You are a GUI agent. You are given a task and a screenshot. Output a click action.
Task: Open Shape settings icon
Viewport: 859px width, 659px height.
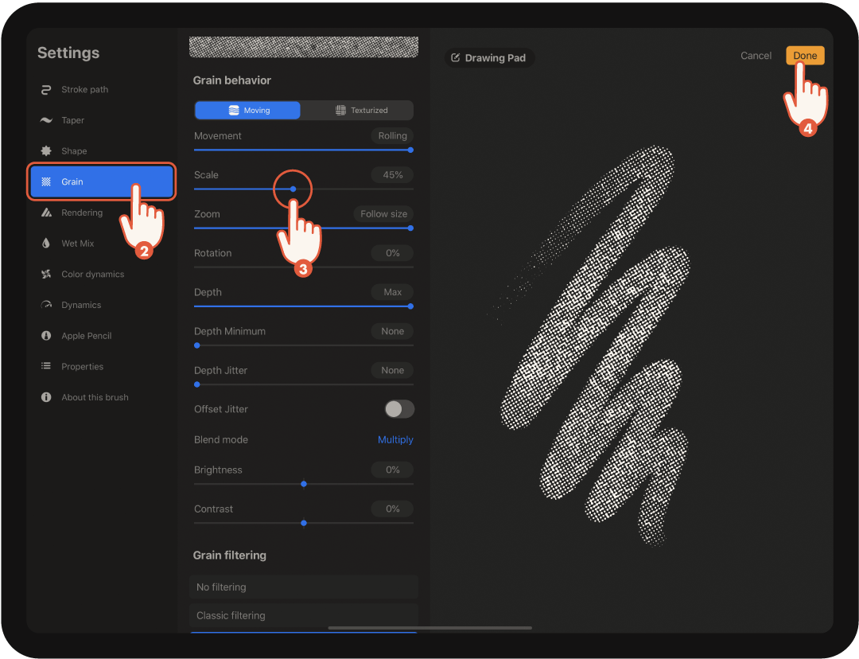pos(46,151)
